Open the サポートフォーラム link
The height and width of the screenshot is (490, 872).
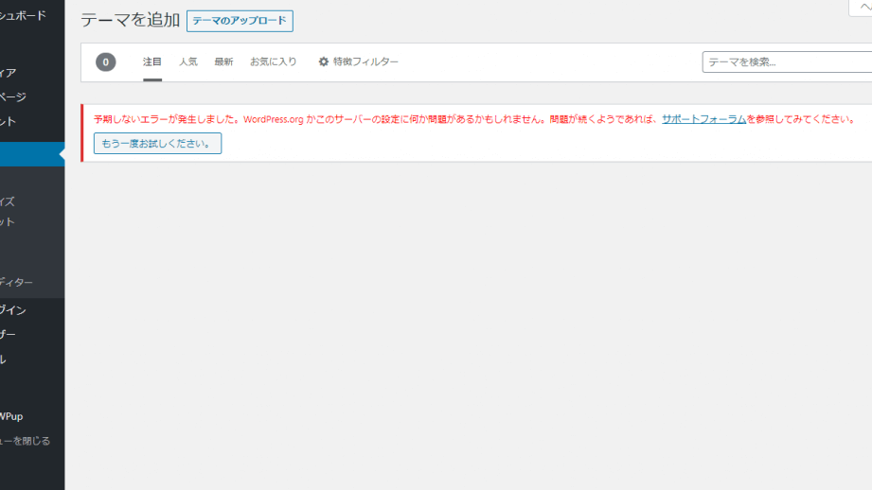coord(703,119)
